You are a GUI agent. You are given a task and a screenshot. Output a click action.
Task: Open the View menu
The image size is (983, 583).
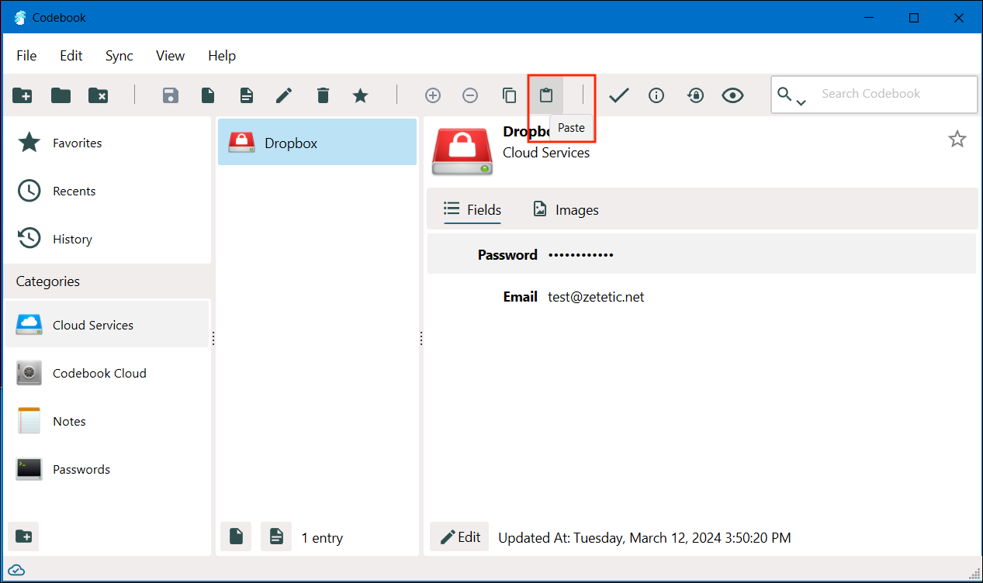click(x=170, y=56)
